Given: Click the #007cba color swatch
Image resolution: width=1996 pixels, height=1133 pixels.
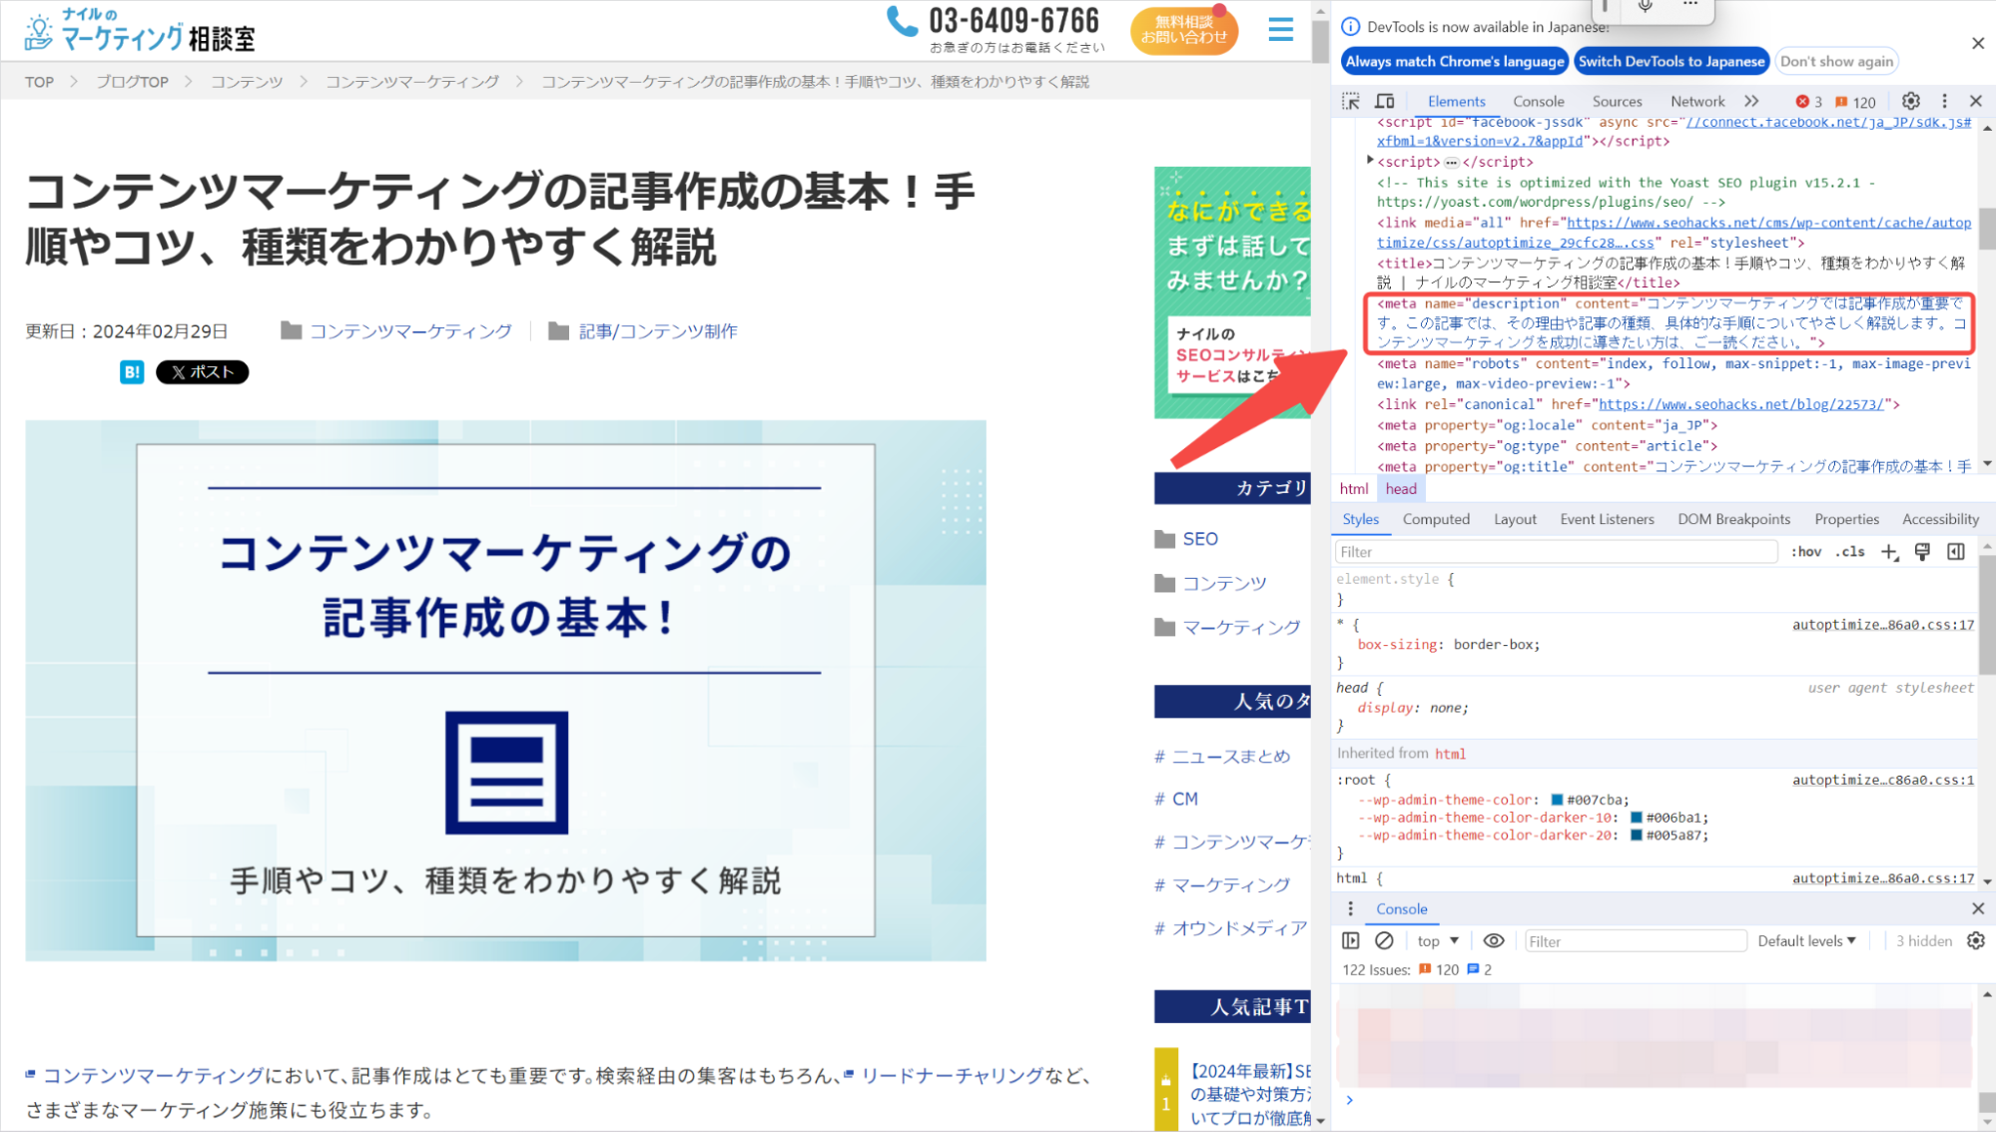Looking at the screenshot, I should click(x=1557, y=800).
